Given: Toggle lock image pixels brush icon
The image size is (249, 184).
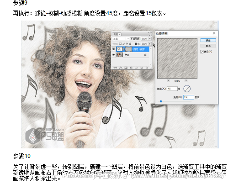Looking at the screenshot, I should [x=124, y=44].
